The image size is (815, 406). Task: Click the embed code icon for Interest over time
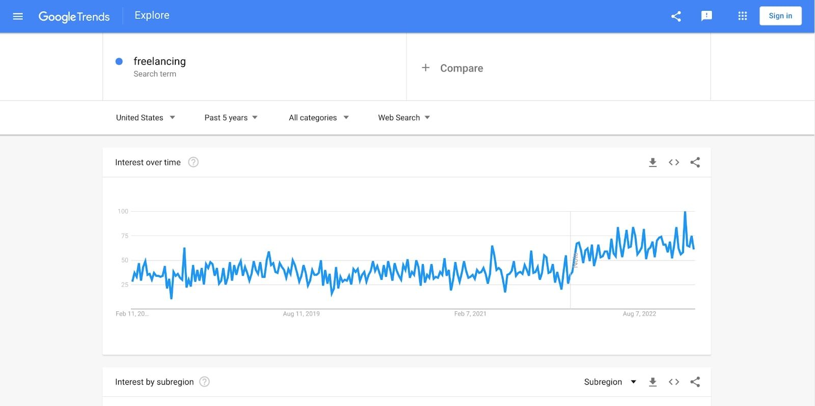[x=673, y=162]
